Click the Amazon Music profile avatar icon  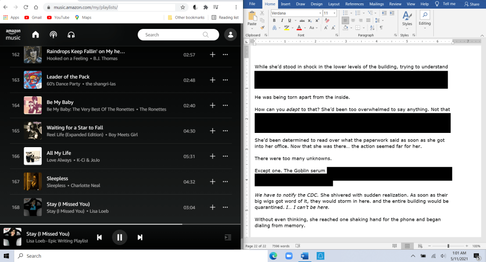click(231, 35)
